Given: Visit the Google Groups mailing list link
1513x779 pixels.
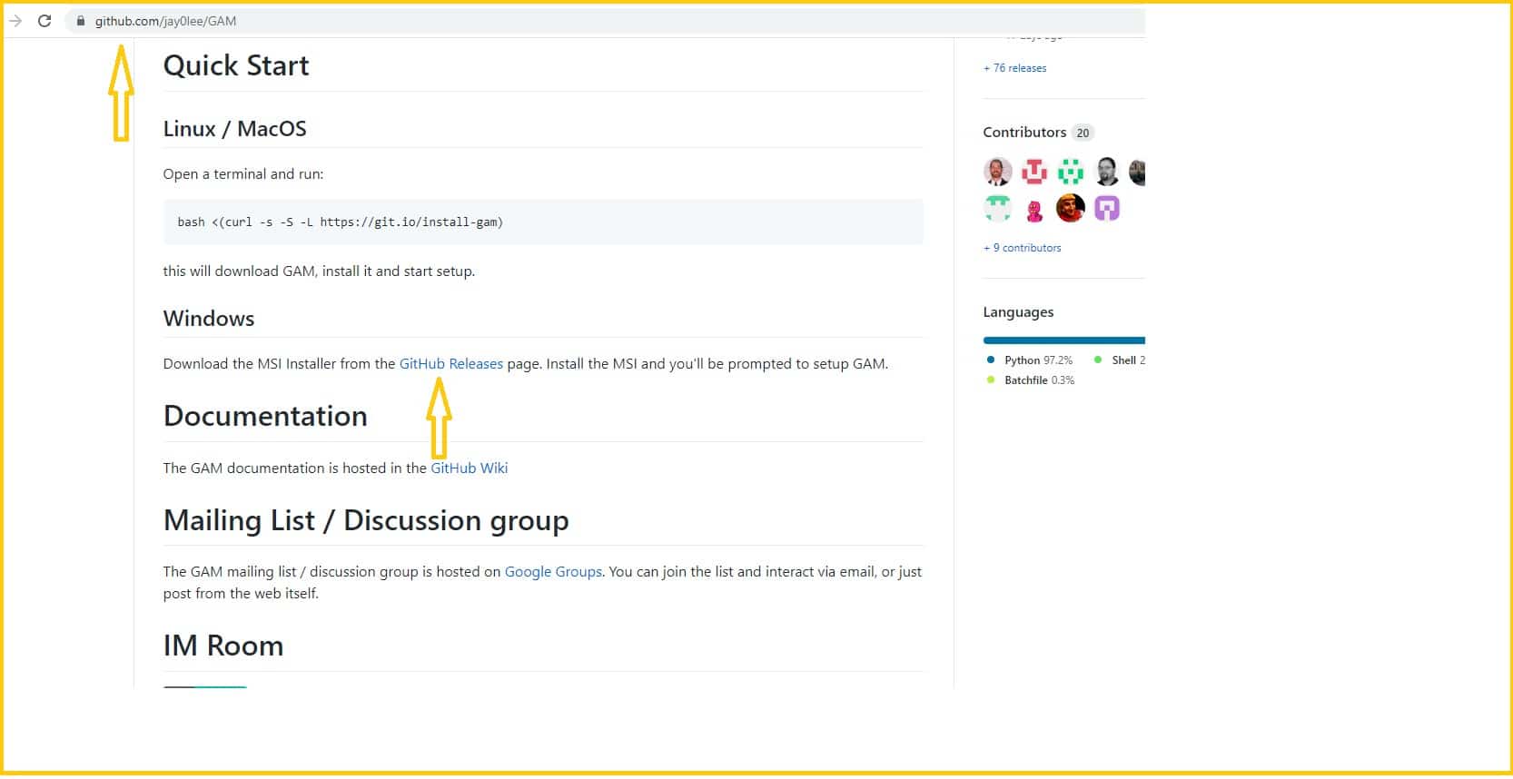Looking at the screenshot, I should tap(553, 572).
